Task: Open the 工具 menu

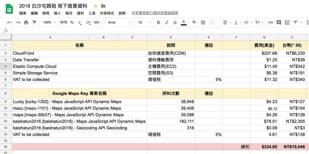Action: click(92, 13)
